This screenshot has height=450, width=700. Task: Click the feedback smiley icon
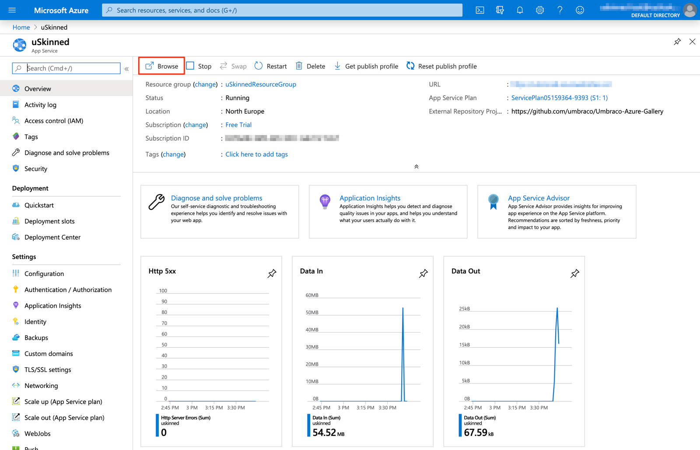(580, 10)
